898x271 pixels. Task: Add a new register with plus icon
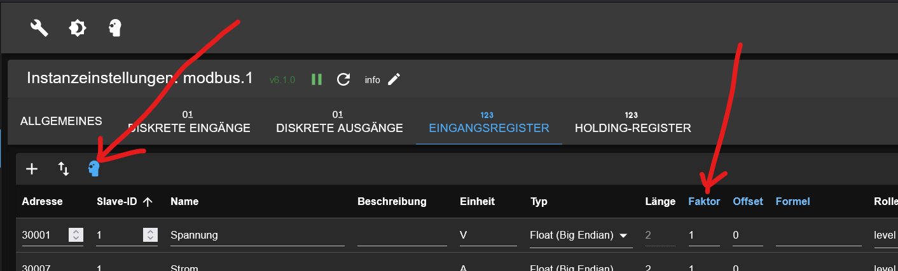click(x=32, y=169)
